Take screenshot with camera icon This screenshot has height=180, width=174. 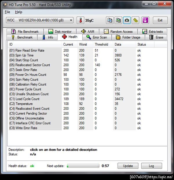[x=127, y=20]
